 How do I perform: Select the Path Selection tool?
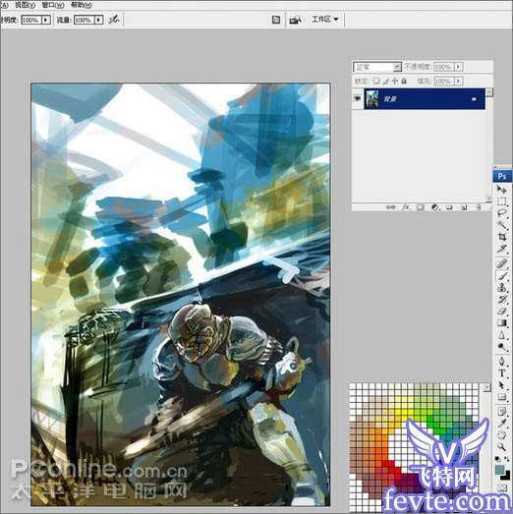coord(501,385)
